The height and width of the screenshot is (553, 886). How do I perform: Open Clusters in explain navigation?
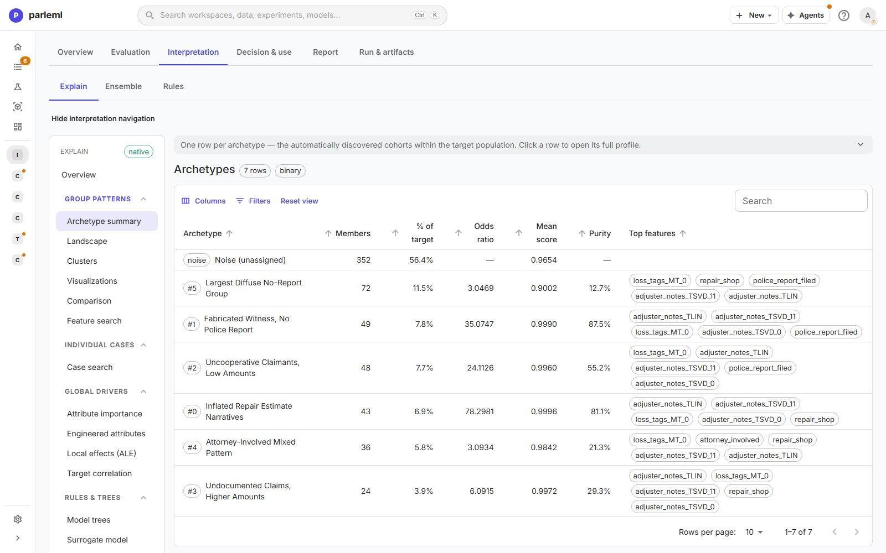tap(107, 261)
